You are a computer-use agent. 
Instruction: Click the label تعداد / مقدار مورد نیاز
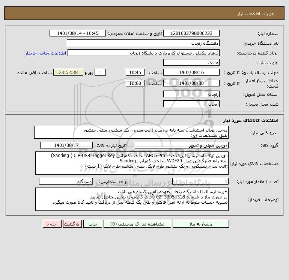coord(257,182)
